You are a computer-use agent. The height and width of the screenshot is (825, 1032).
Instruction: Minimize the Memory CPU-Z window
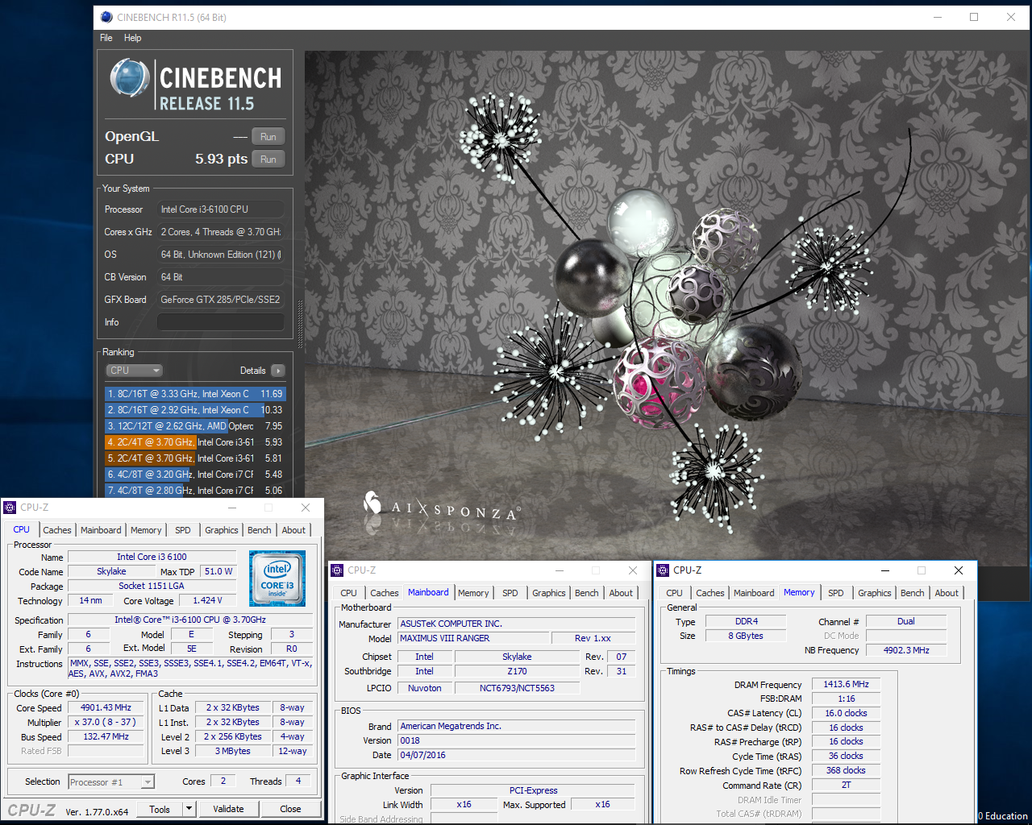[x=884, y=570]
